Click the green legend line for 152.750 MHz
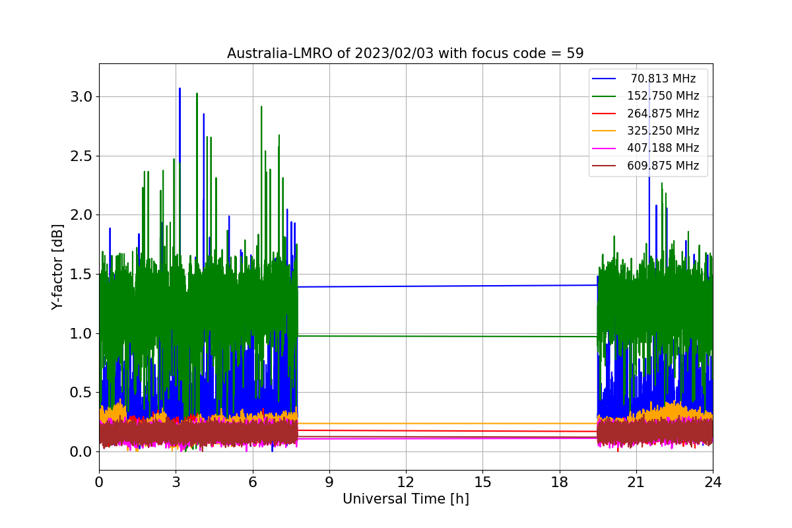The image size is (792, 528). point(605,96)
